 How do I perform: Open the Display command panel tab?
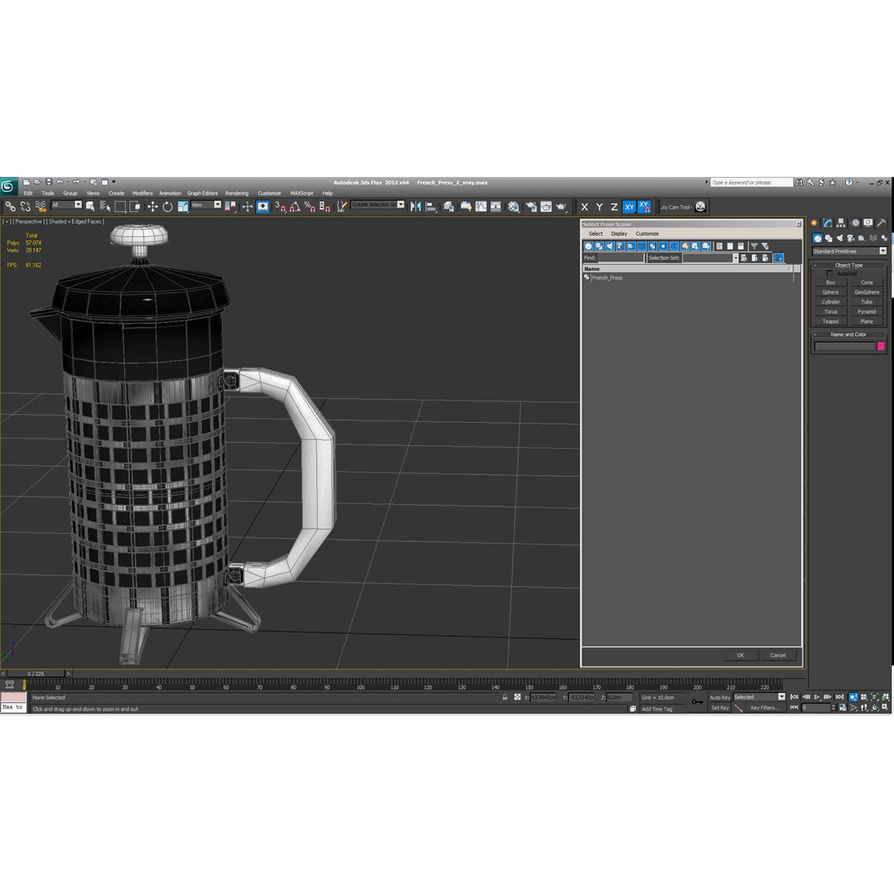coord(868,223)
